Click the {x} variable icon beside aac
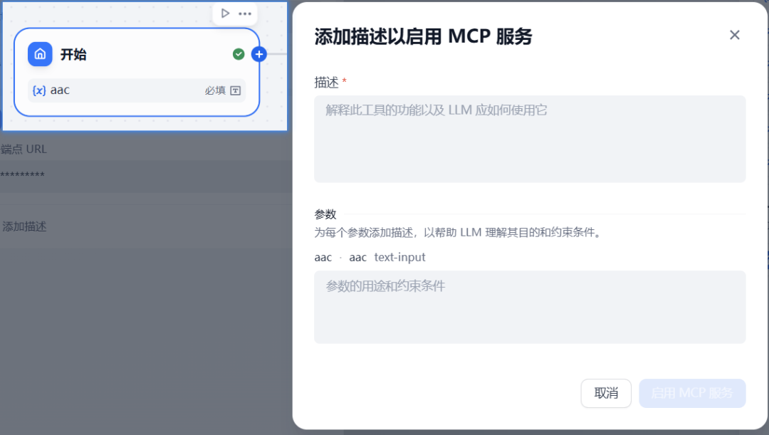Screen dimensions: 769x435 (x=39, y=90)
